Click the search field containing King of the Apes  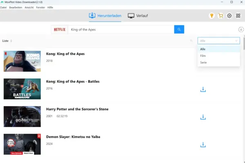121,29
